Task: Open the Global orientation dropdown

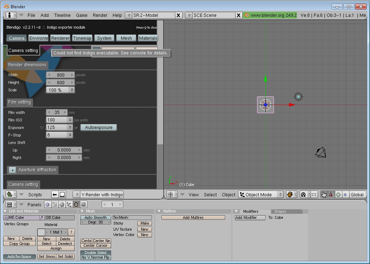Action: (x=357, y=195)
